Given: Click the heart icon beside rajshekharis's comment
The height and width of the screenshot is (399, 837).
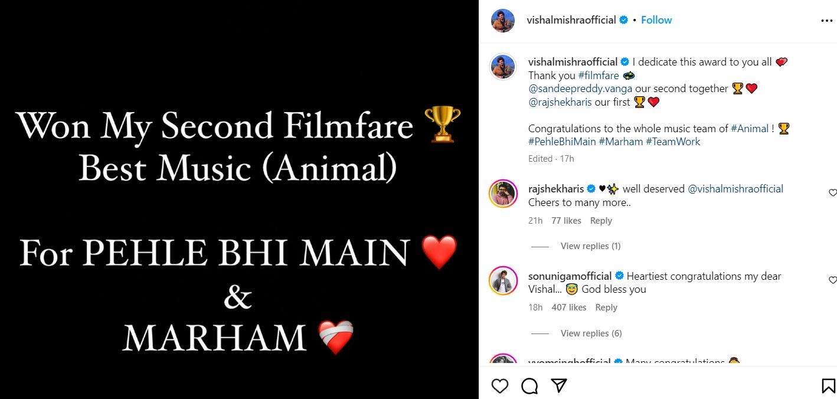Looking at the screenshot, I should pyautogui.click(x=832, y=192).
